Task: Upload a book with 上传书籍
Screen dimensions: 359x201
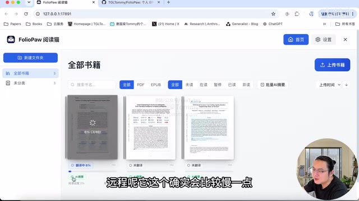Action: [332, 65]
